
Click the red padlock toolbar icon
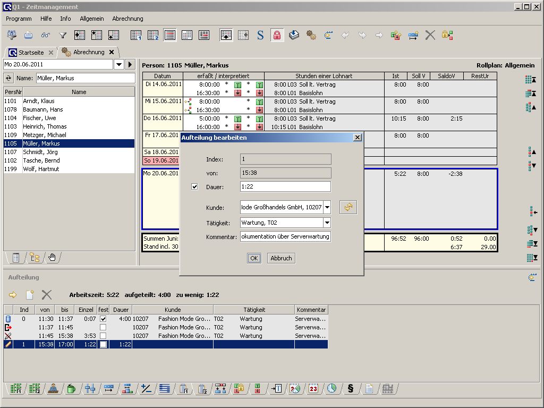click(277, 35)
